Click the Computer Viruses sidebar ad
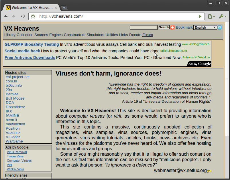This screenshot has width=230, height=180. pos(19,161)
